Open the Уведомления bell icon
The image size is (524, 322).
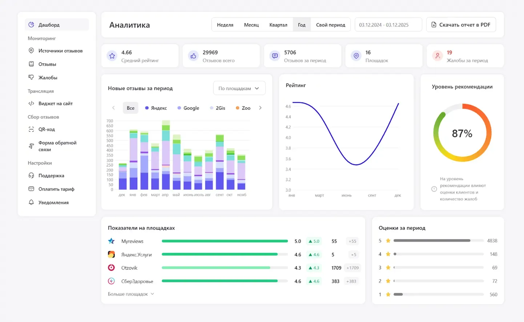(31, 202)
